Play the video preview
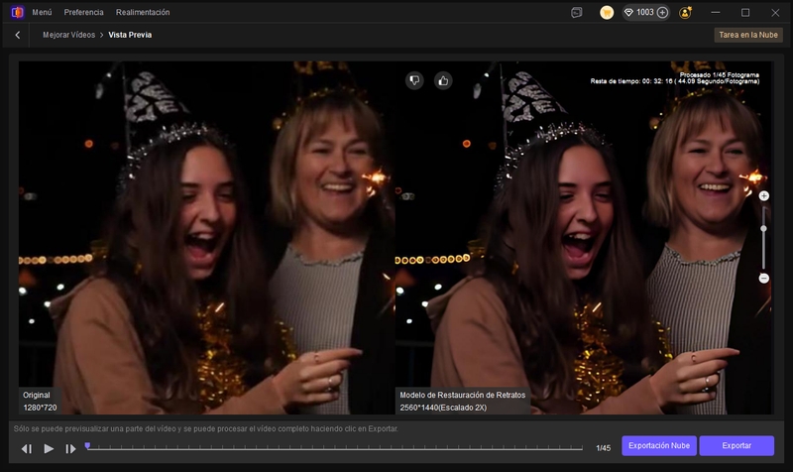Viewport: 793px width, 472px height. pos(49,449)
